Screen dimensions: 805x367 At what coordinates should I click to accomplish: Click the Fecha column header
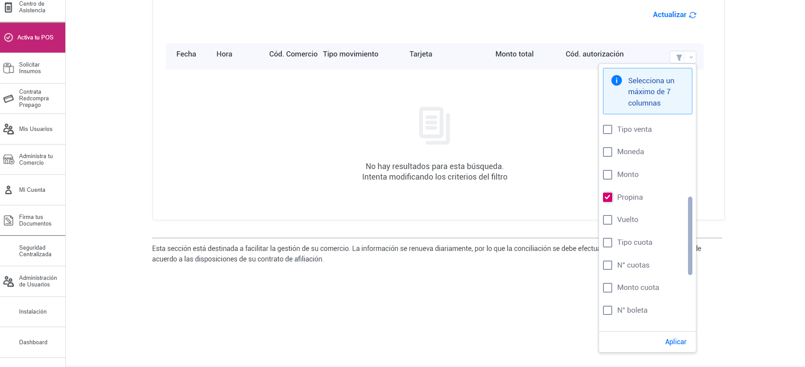click(x=186, y=54)
